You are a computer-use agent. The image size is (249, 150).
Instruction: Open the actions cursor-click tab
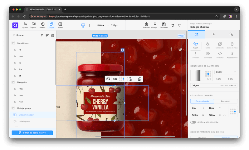tap(231, 34)
